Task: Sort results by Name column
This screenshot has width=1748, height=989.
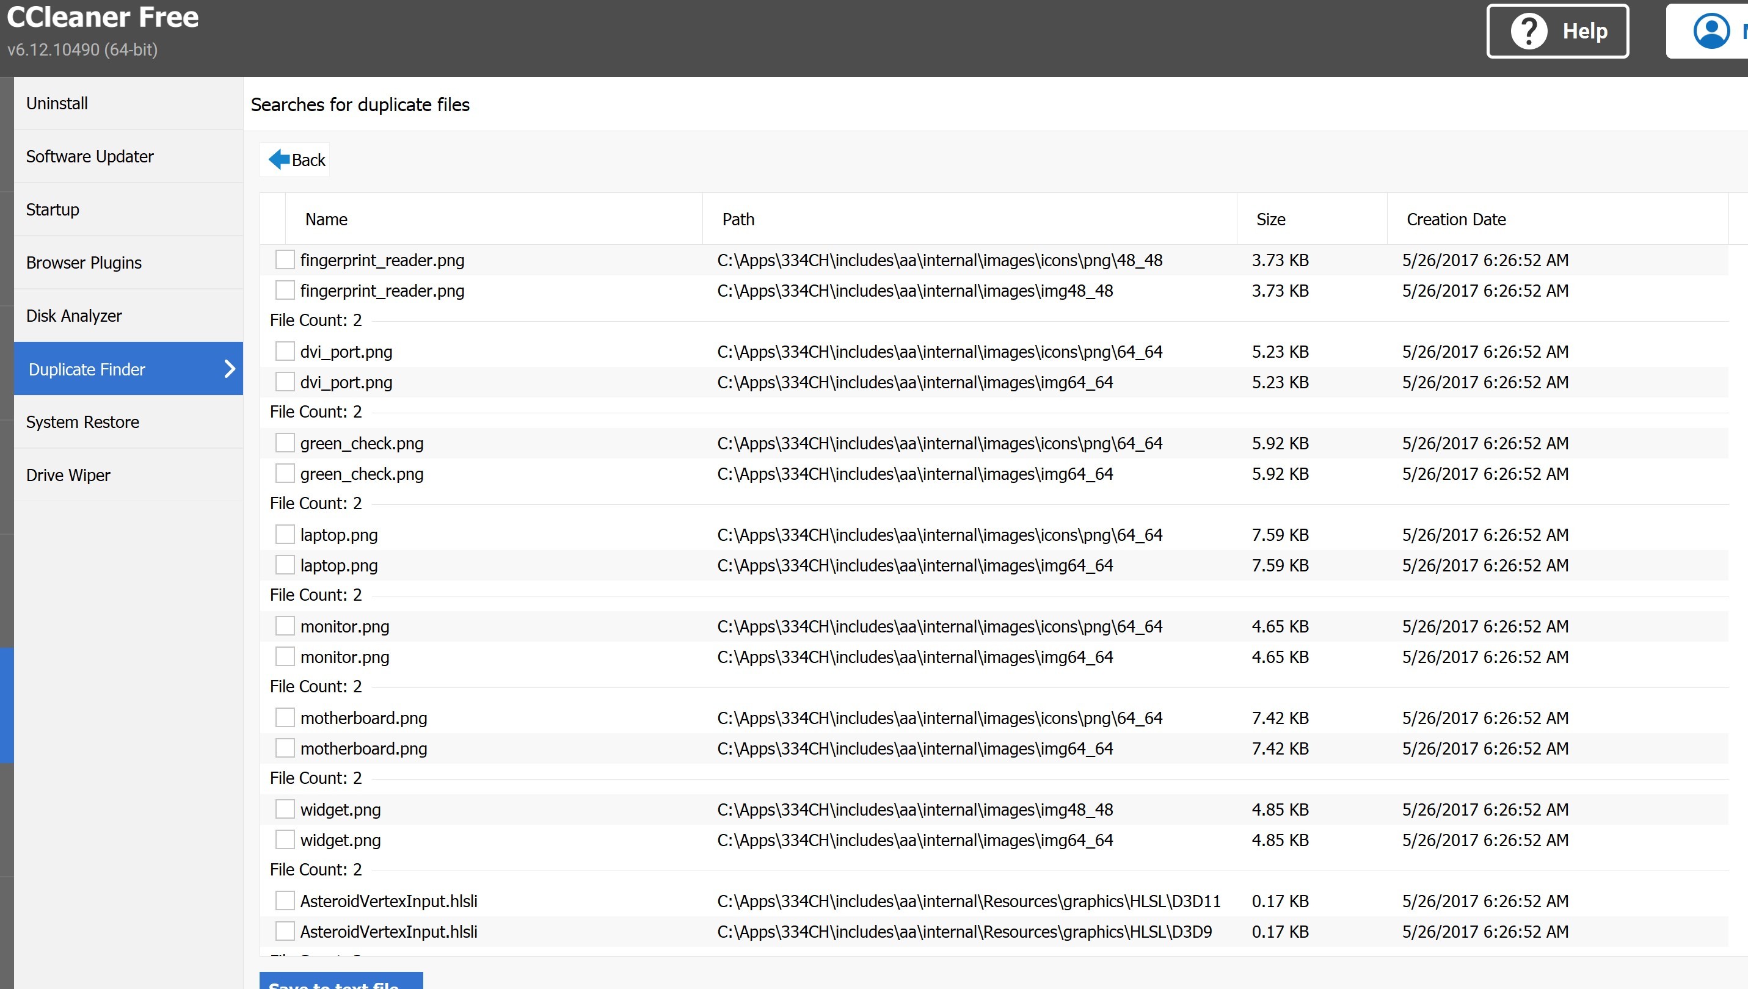Action: [x=494, y=219]
